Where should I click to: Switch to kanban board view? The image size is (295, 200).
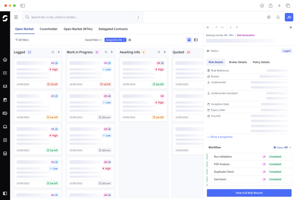189,40
